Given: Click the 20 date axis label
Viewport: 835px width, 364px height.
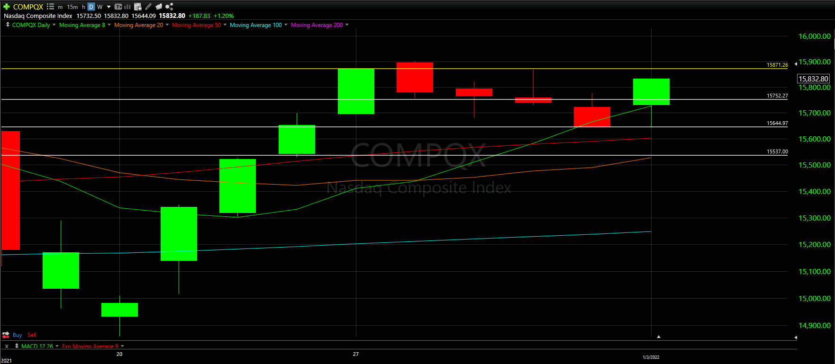Looking at the screenshot, I should point(119,354).
